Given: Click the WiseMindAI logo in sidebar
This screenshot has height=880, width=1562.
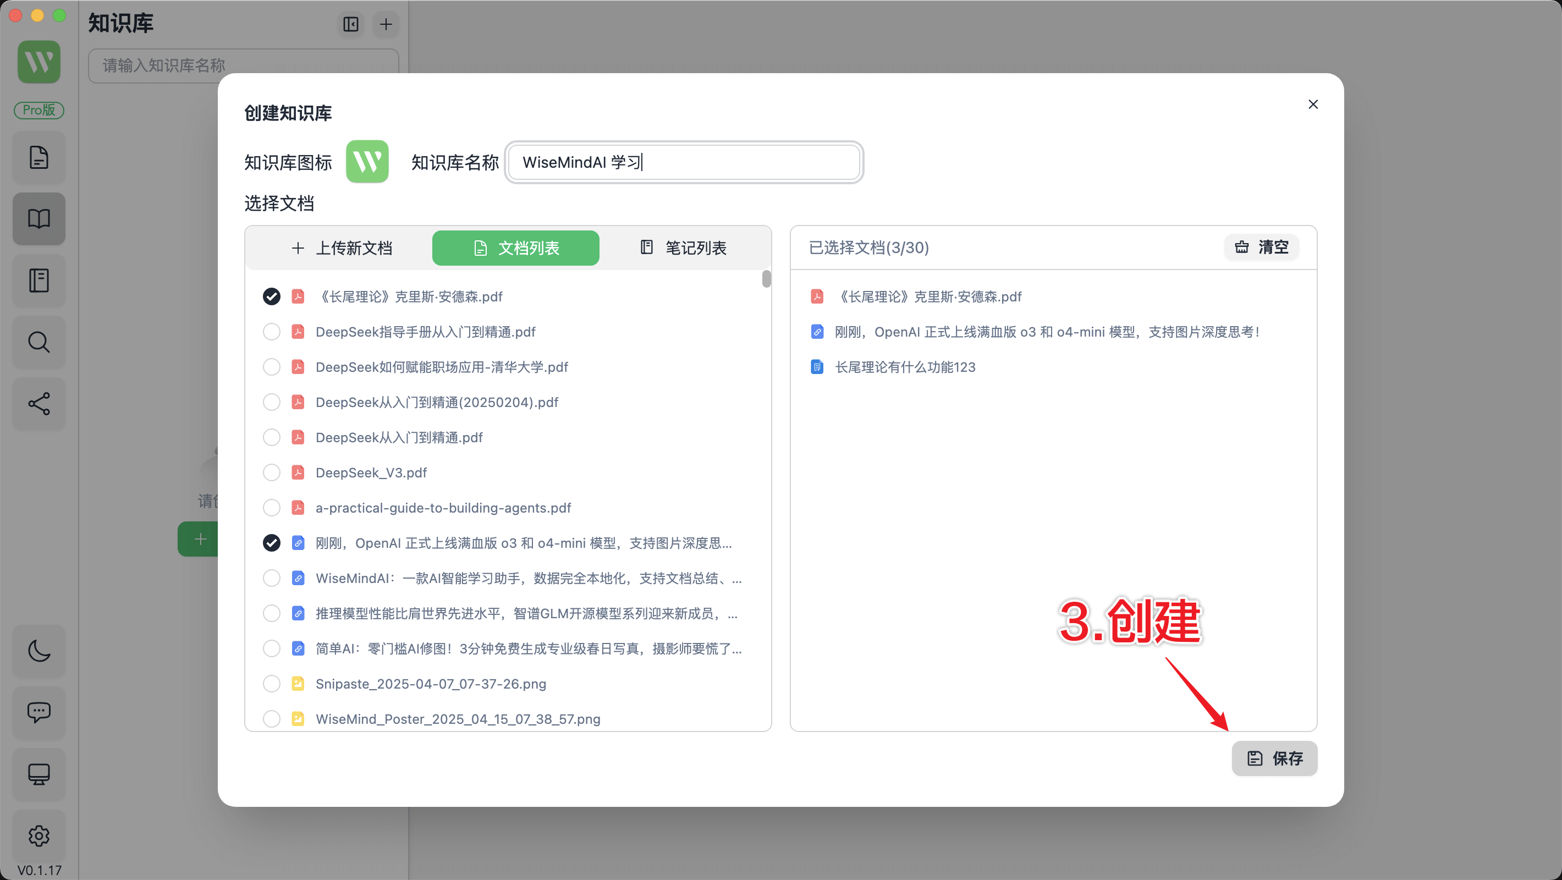Looking at the screenshot, I should [x=39, y=62].
